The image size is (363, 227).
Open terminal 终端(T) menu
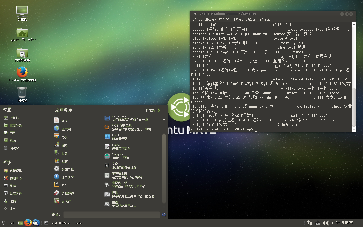click(251, 20)
